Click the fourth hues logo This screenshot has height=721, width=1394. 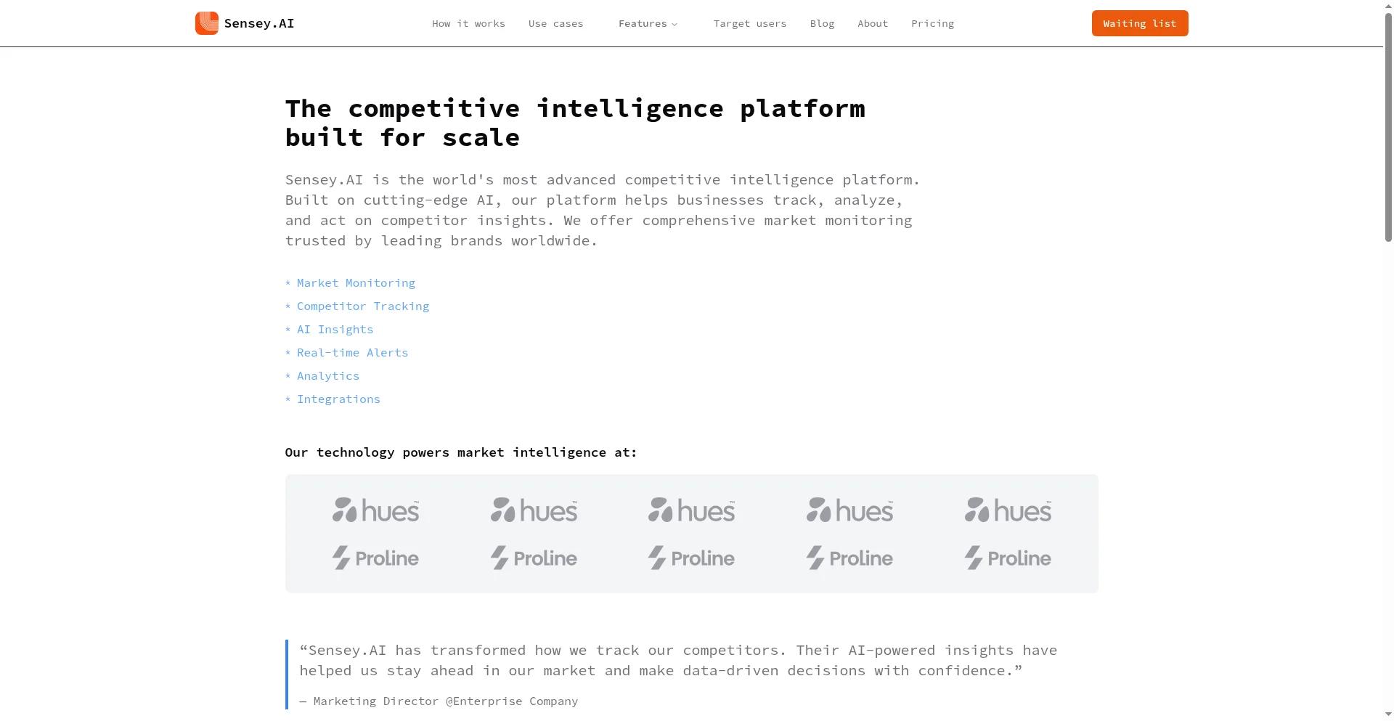coord(849,510)
